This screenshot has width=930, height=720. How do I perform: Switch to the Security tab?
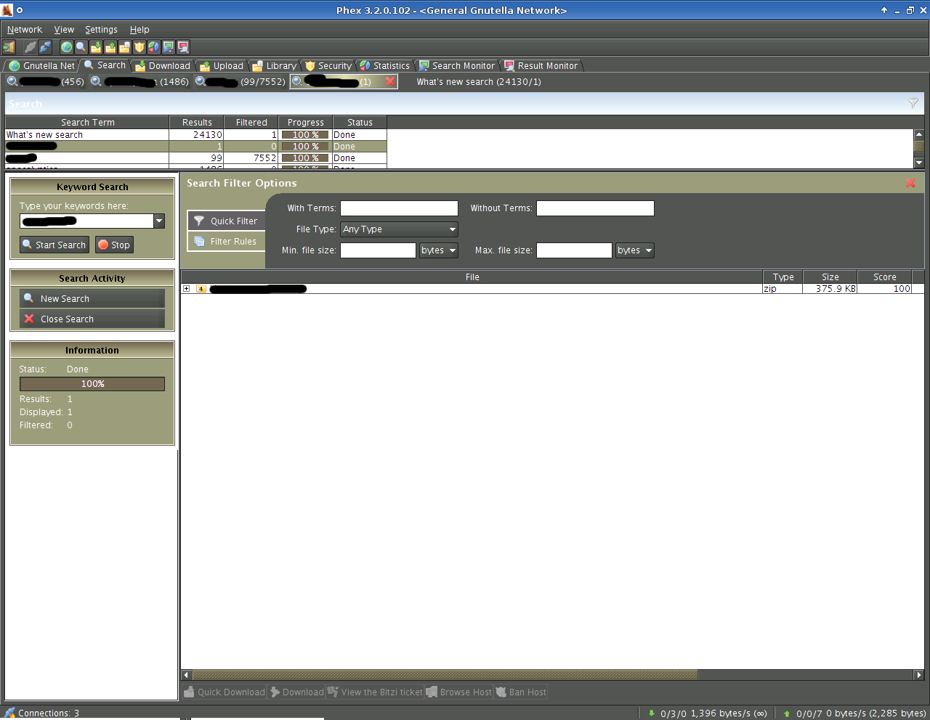[328, 65]
